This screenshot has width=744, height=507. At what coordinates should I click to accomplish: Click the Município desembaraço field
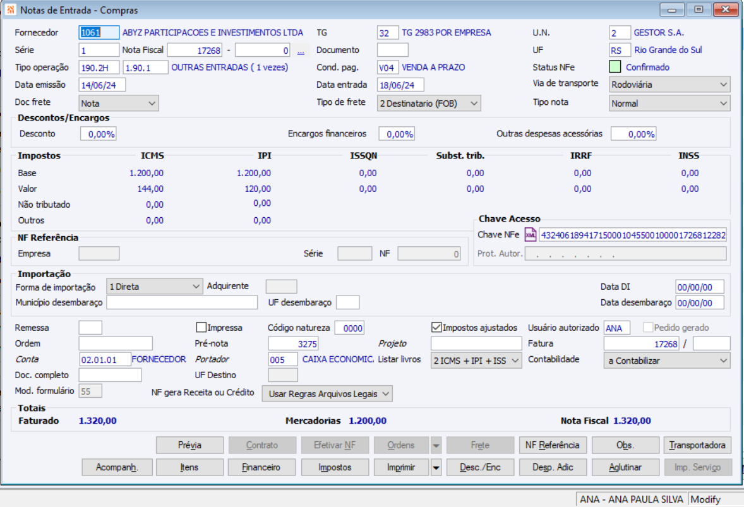182,302
